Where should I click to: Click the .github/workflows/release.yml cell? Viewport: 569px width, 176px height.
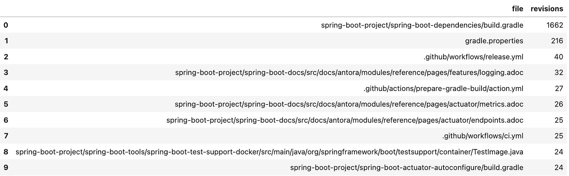(474, 57)
